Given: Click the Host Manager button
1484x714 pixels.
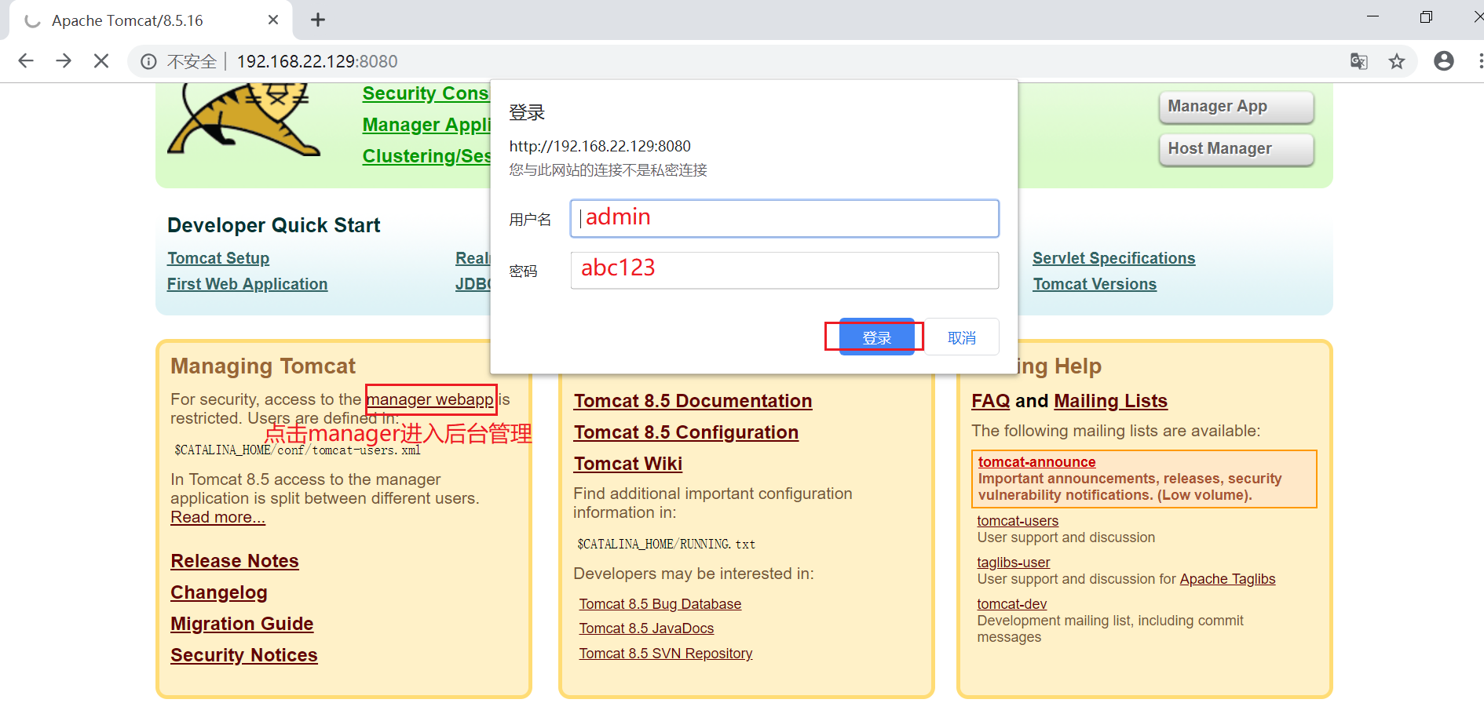Looking at the screenshot, I should (1236, 149).
